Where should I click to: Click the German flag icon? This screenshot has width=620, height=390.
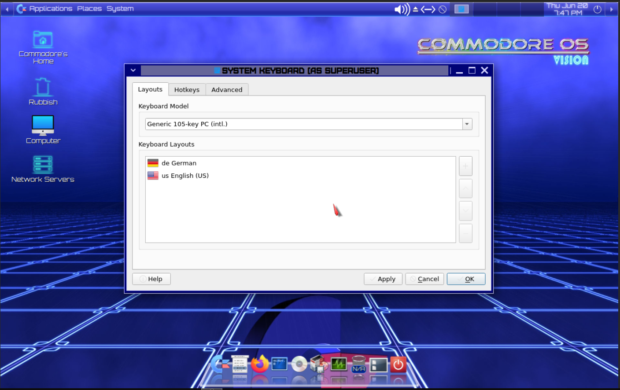(153, 163)
